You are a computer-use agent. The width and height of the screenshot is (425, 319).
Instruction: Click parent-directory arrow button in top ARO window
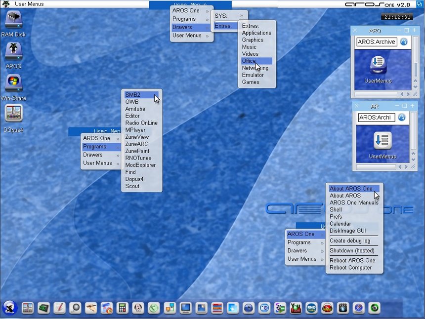(x=404, y=42)
